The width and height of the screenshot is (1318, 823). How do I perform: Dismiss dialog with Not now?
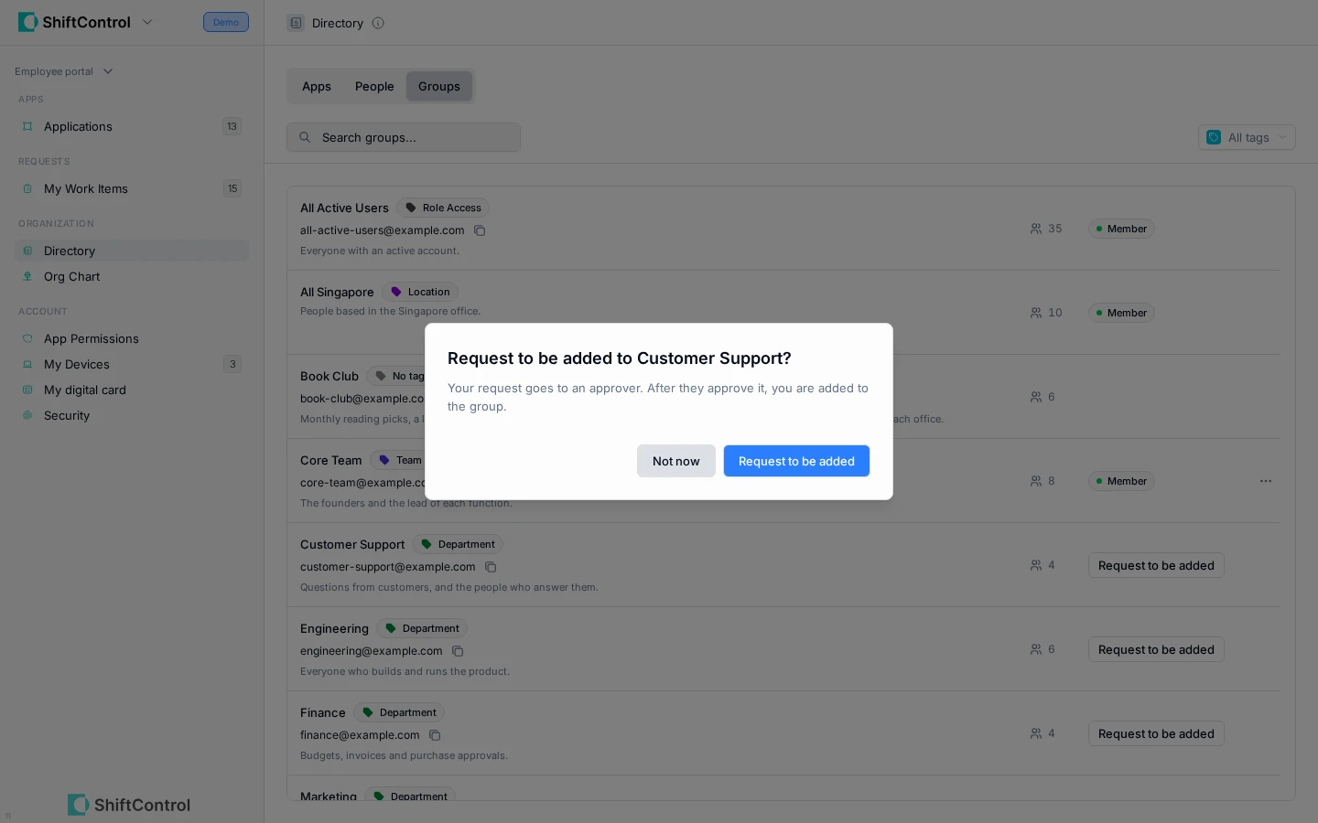[x=675, y=461]
